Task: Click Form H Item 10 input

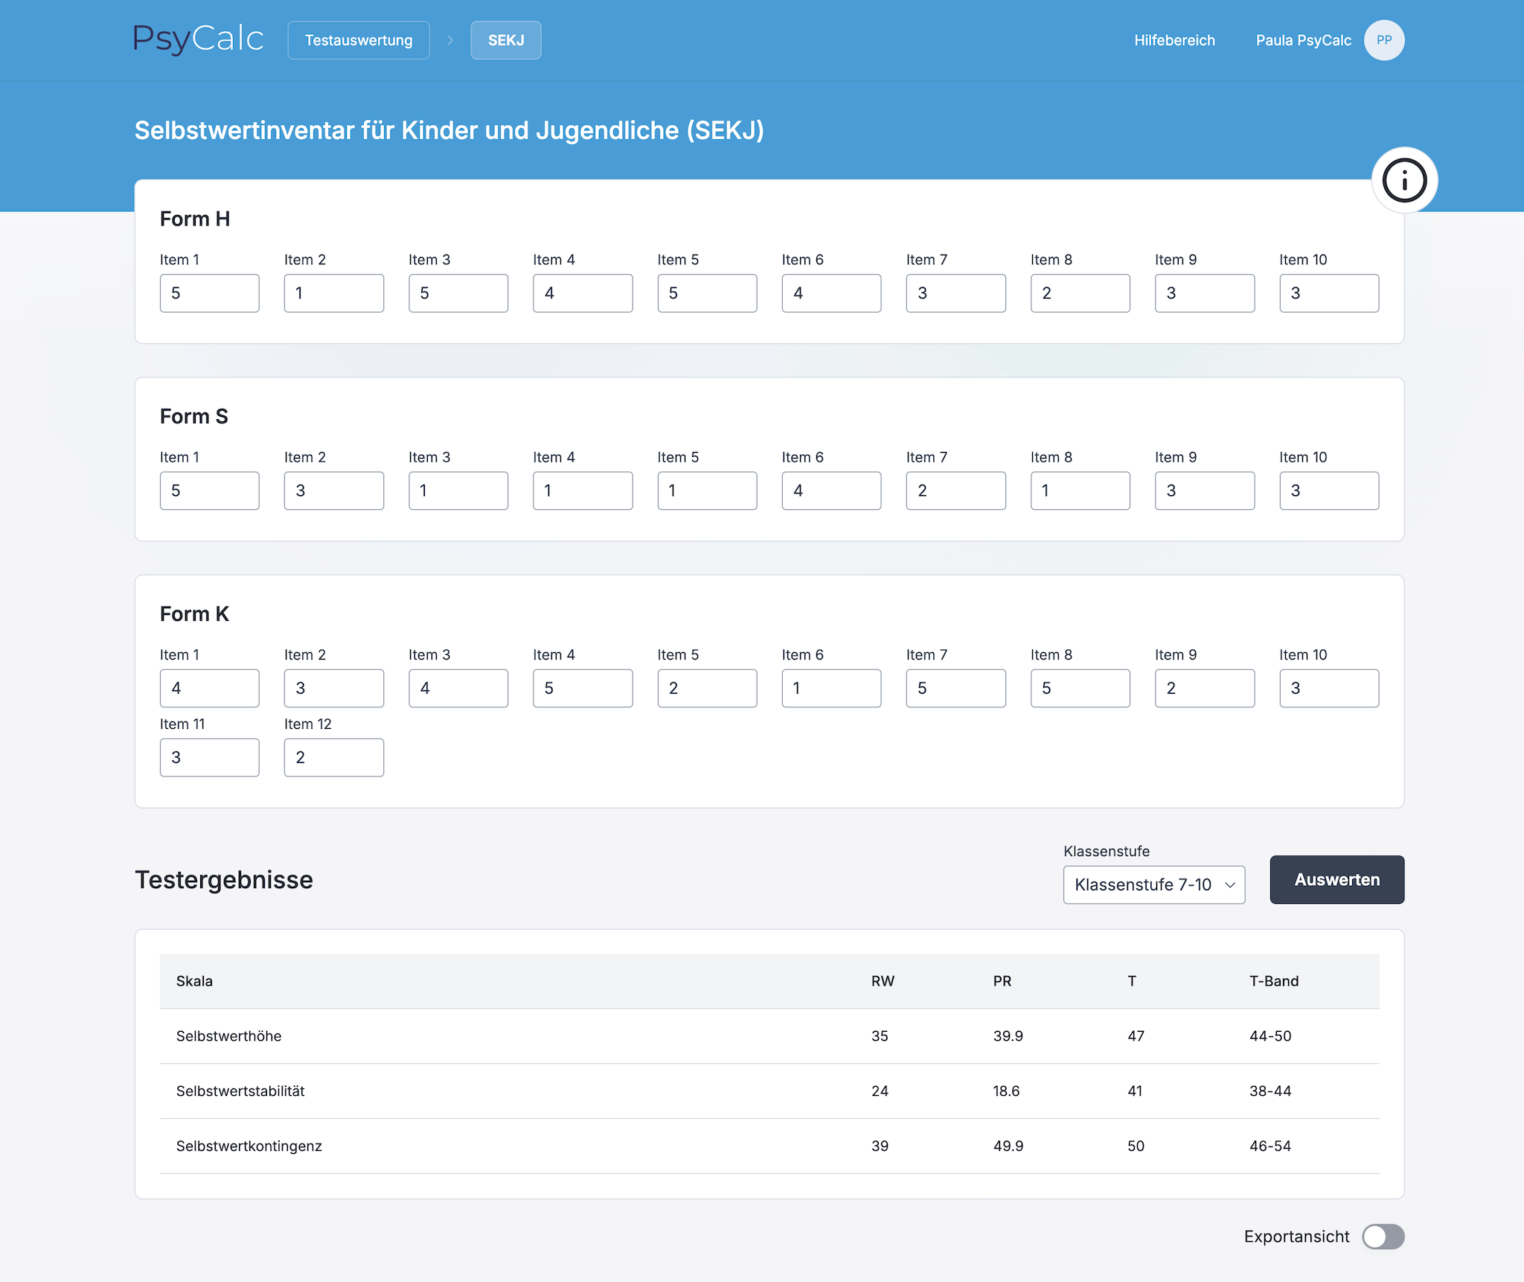Action: coord(1328,293)
